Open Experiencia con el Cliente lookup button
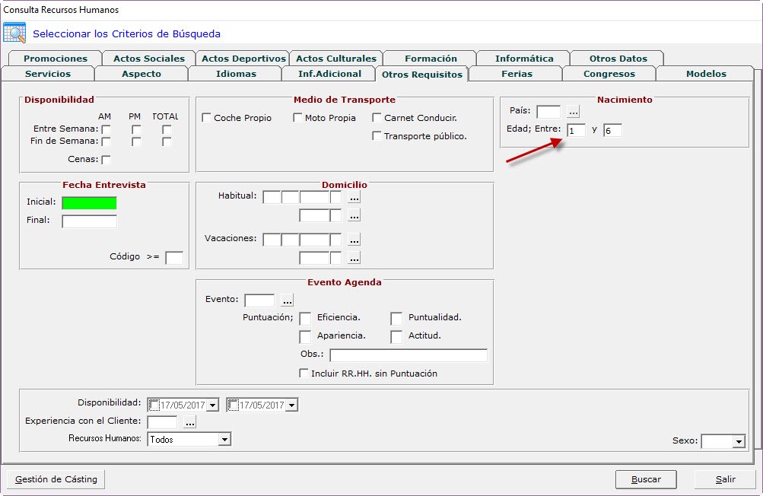 coord(189,422)
